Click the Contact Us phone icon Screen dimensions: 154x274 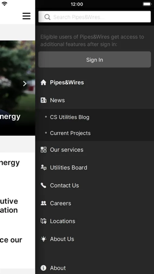click(x=43, y=185)
